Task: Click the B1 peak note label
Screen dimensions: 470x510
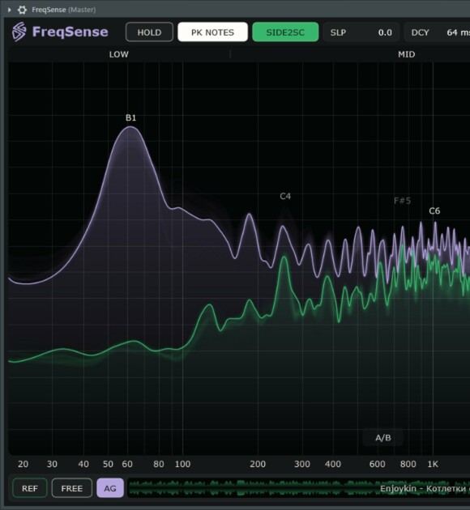Action: click(130, 117)
